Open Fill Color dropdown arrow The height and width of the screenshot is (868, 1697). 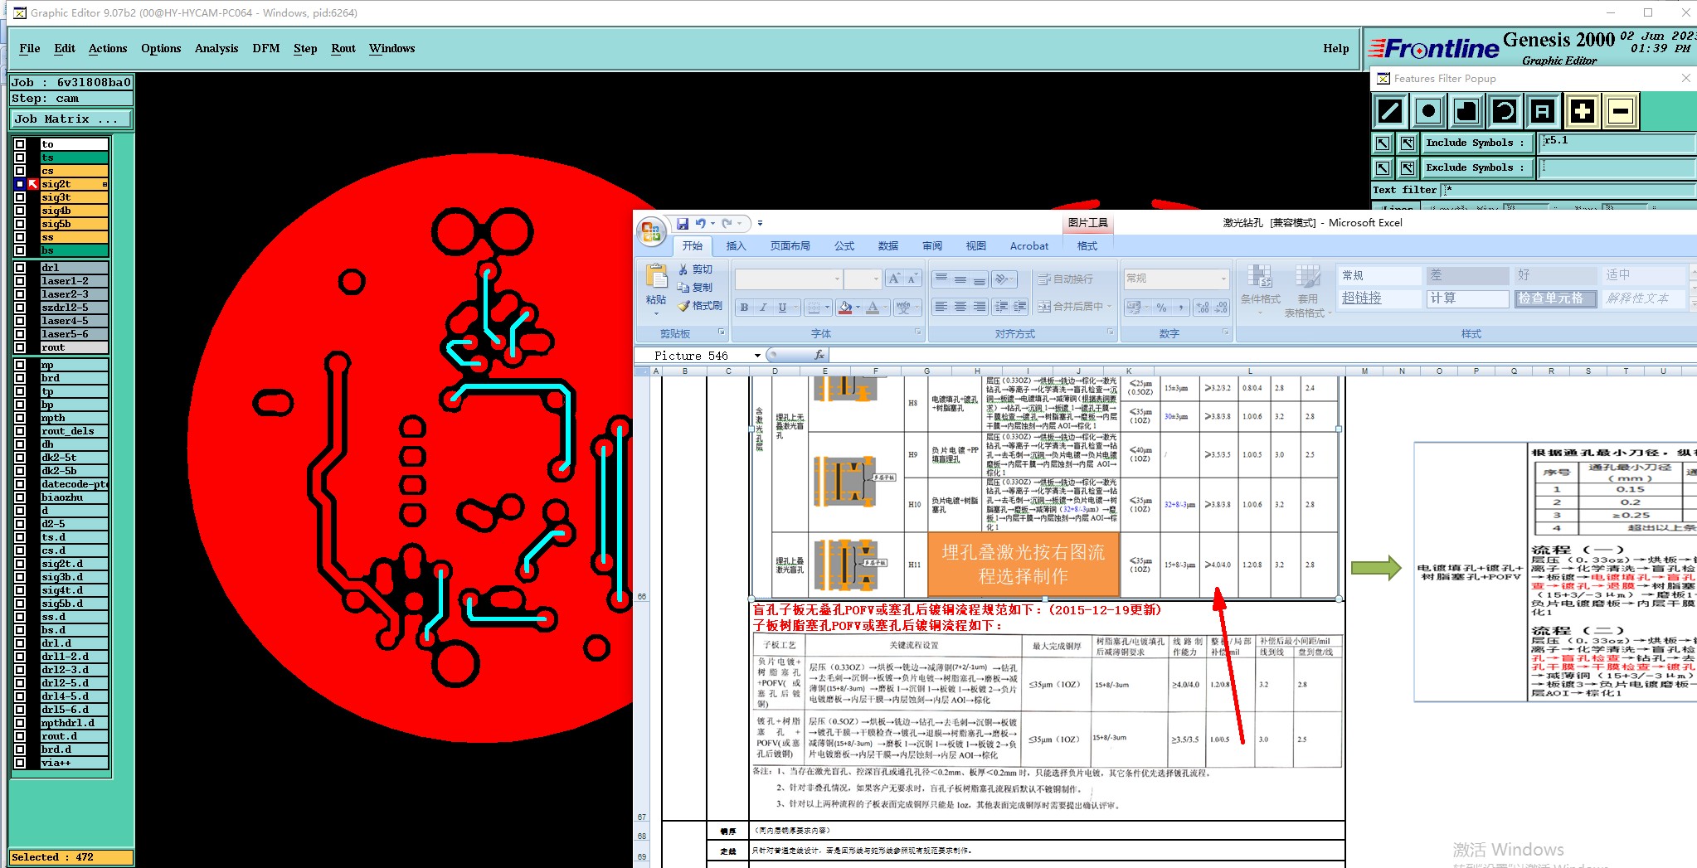858,308
